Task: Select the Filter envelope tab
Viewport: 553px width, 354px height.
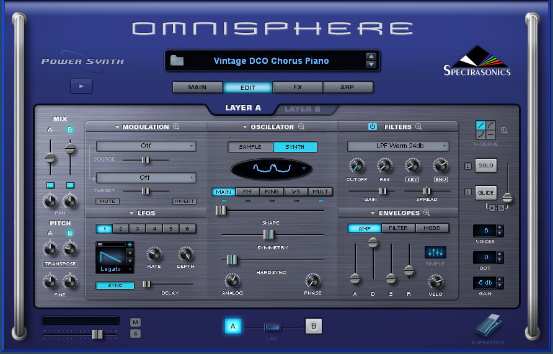Action: [398, 228]
